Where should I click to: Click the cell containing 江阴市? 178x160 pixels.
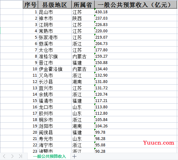click(x=55, y=24)
